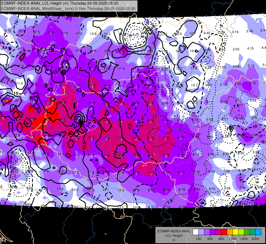Viewport: 266px width, 244px height.
Task: Click the wind shear value 2.12
Action: pos(251,66)
